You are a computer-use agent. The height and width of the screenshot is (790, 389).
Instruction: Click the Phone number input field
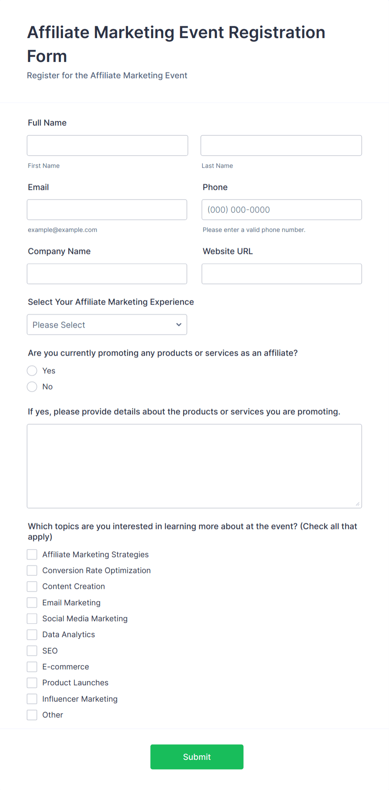point(281,209)
